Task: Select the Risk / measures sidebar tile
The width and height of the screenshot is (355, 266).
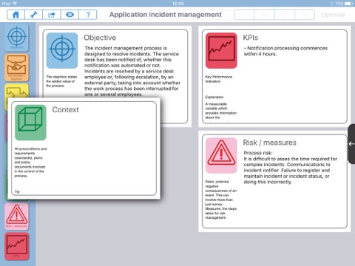Action: coord(16,216)
